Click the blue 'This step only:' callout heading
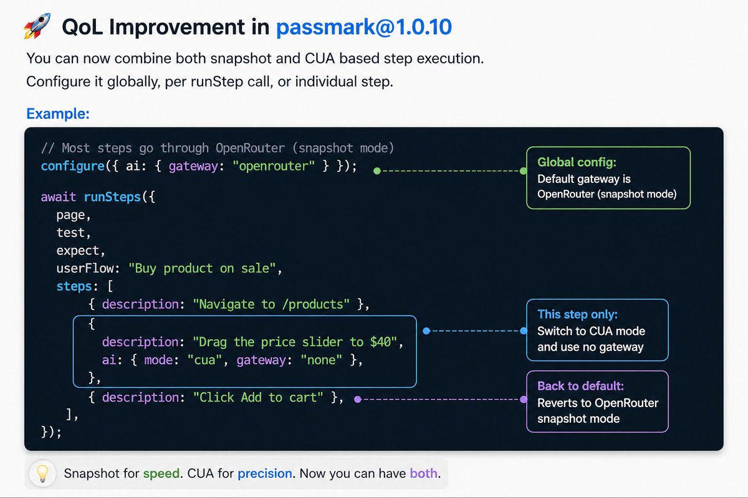 [578, 314]
